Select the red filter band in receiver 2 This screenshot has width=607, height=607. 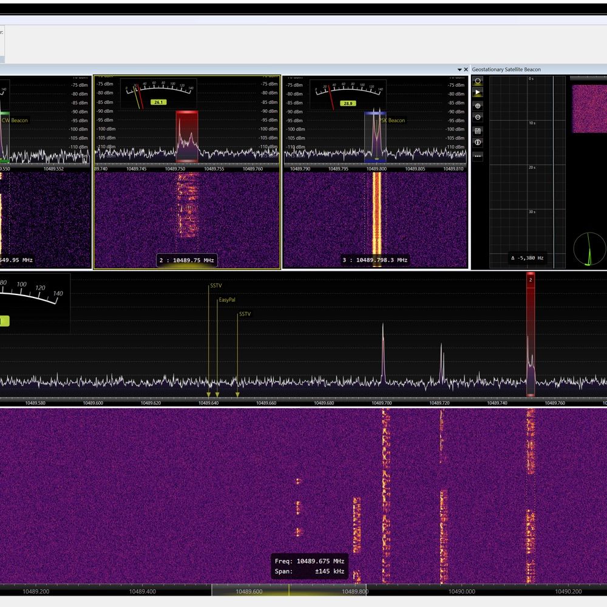tap(187, 136)
